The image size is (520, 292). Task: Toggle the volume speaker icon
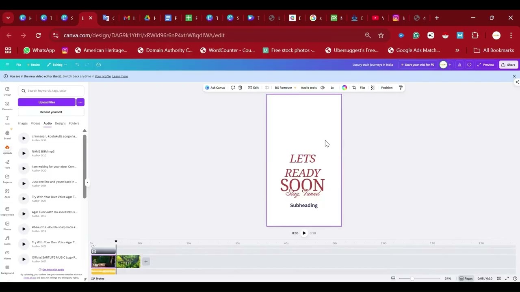[323, 88]
